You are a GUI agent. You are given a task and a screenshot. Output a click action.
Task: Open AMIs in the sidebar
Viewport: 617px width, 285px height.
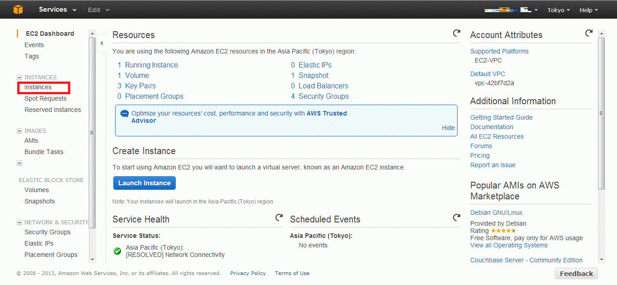[x=31, y=140]
